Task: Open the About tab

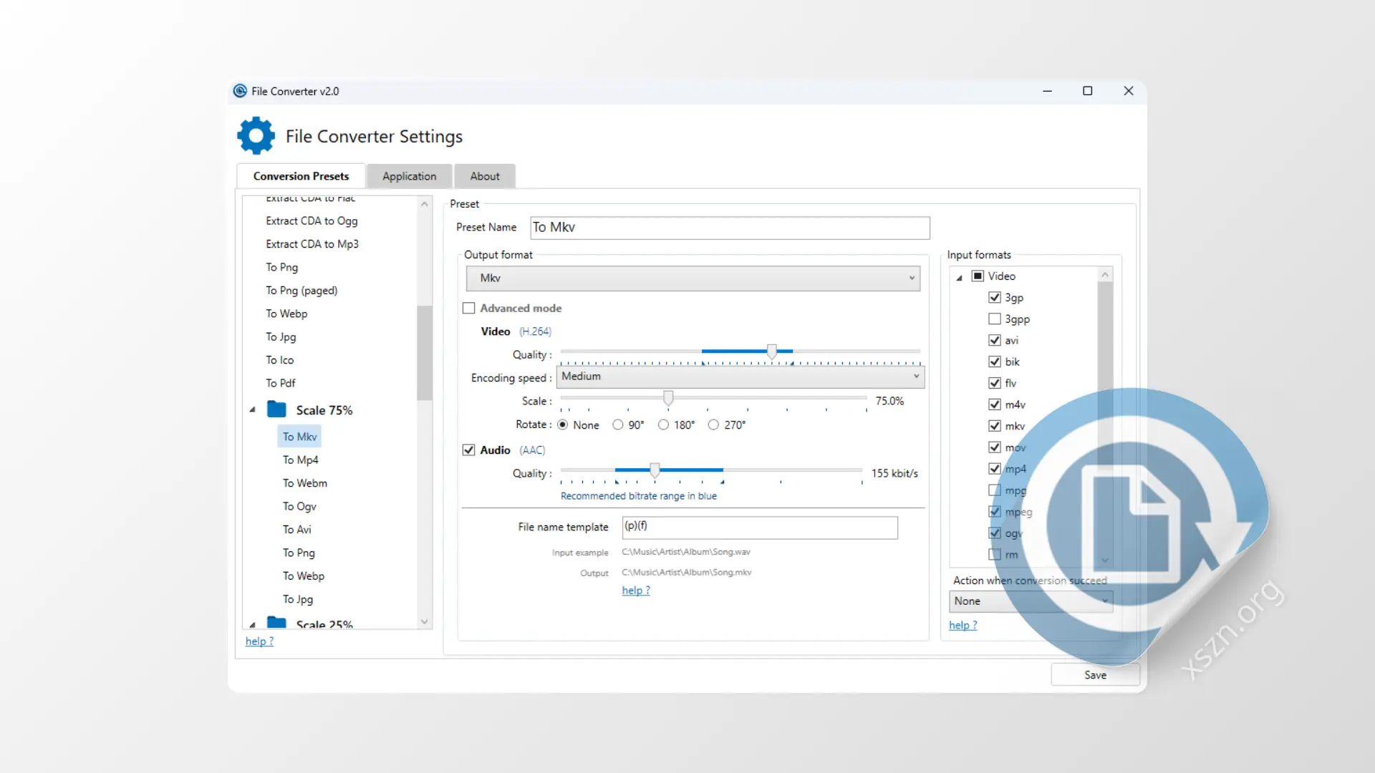Action: click(x=484, y=176)
